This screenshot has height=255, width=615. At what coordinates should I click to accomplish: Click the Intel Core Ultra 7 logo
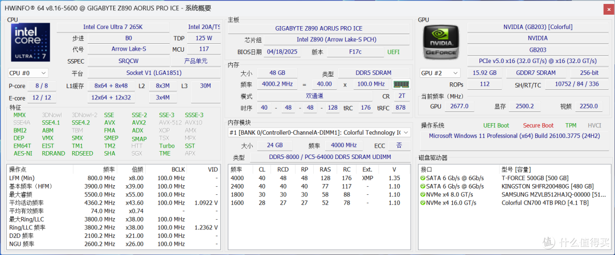tap(31, 42)
